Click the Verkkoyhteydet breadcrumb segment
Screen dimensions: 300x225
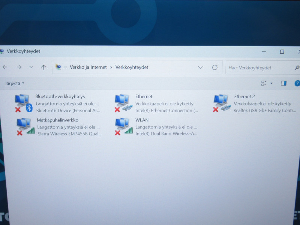[x=132, y=67]
